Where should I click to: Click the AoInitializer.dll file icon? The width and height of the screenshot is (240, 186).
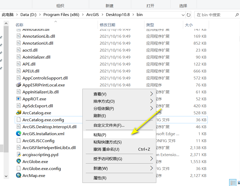[x=19, y=57]
